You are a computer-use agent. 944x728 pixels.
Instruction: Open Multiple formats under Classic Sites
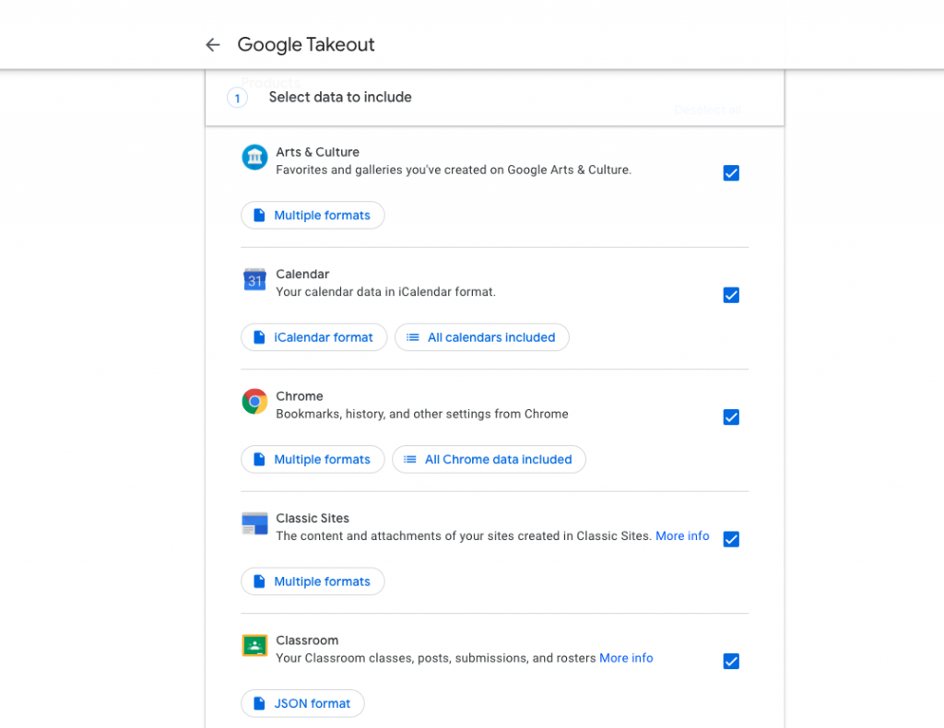click(313, 581)
